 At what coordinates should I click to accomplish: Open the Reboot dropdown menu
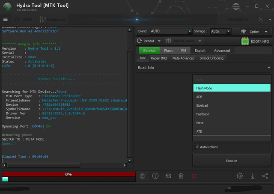click(x=149, y=41)
